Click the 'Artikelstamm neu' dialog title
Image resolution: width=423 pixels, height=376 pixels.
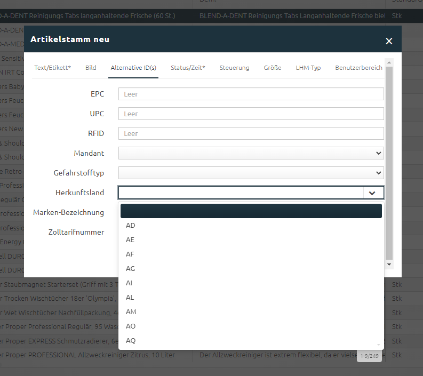[x=70, y=39]
